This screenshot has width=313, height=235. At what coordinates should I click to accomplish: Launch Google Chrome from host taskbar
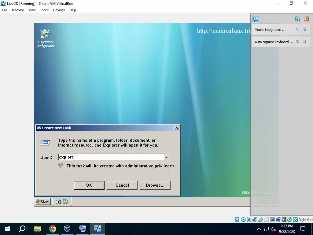pyautogui.click(x=53, y=229)
